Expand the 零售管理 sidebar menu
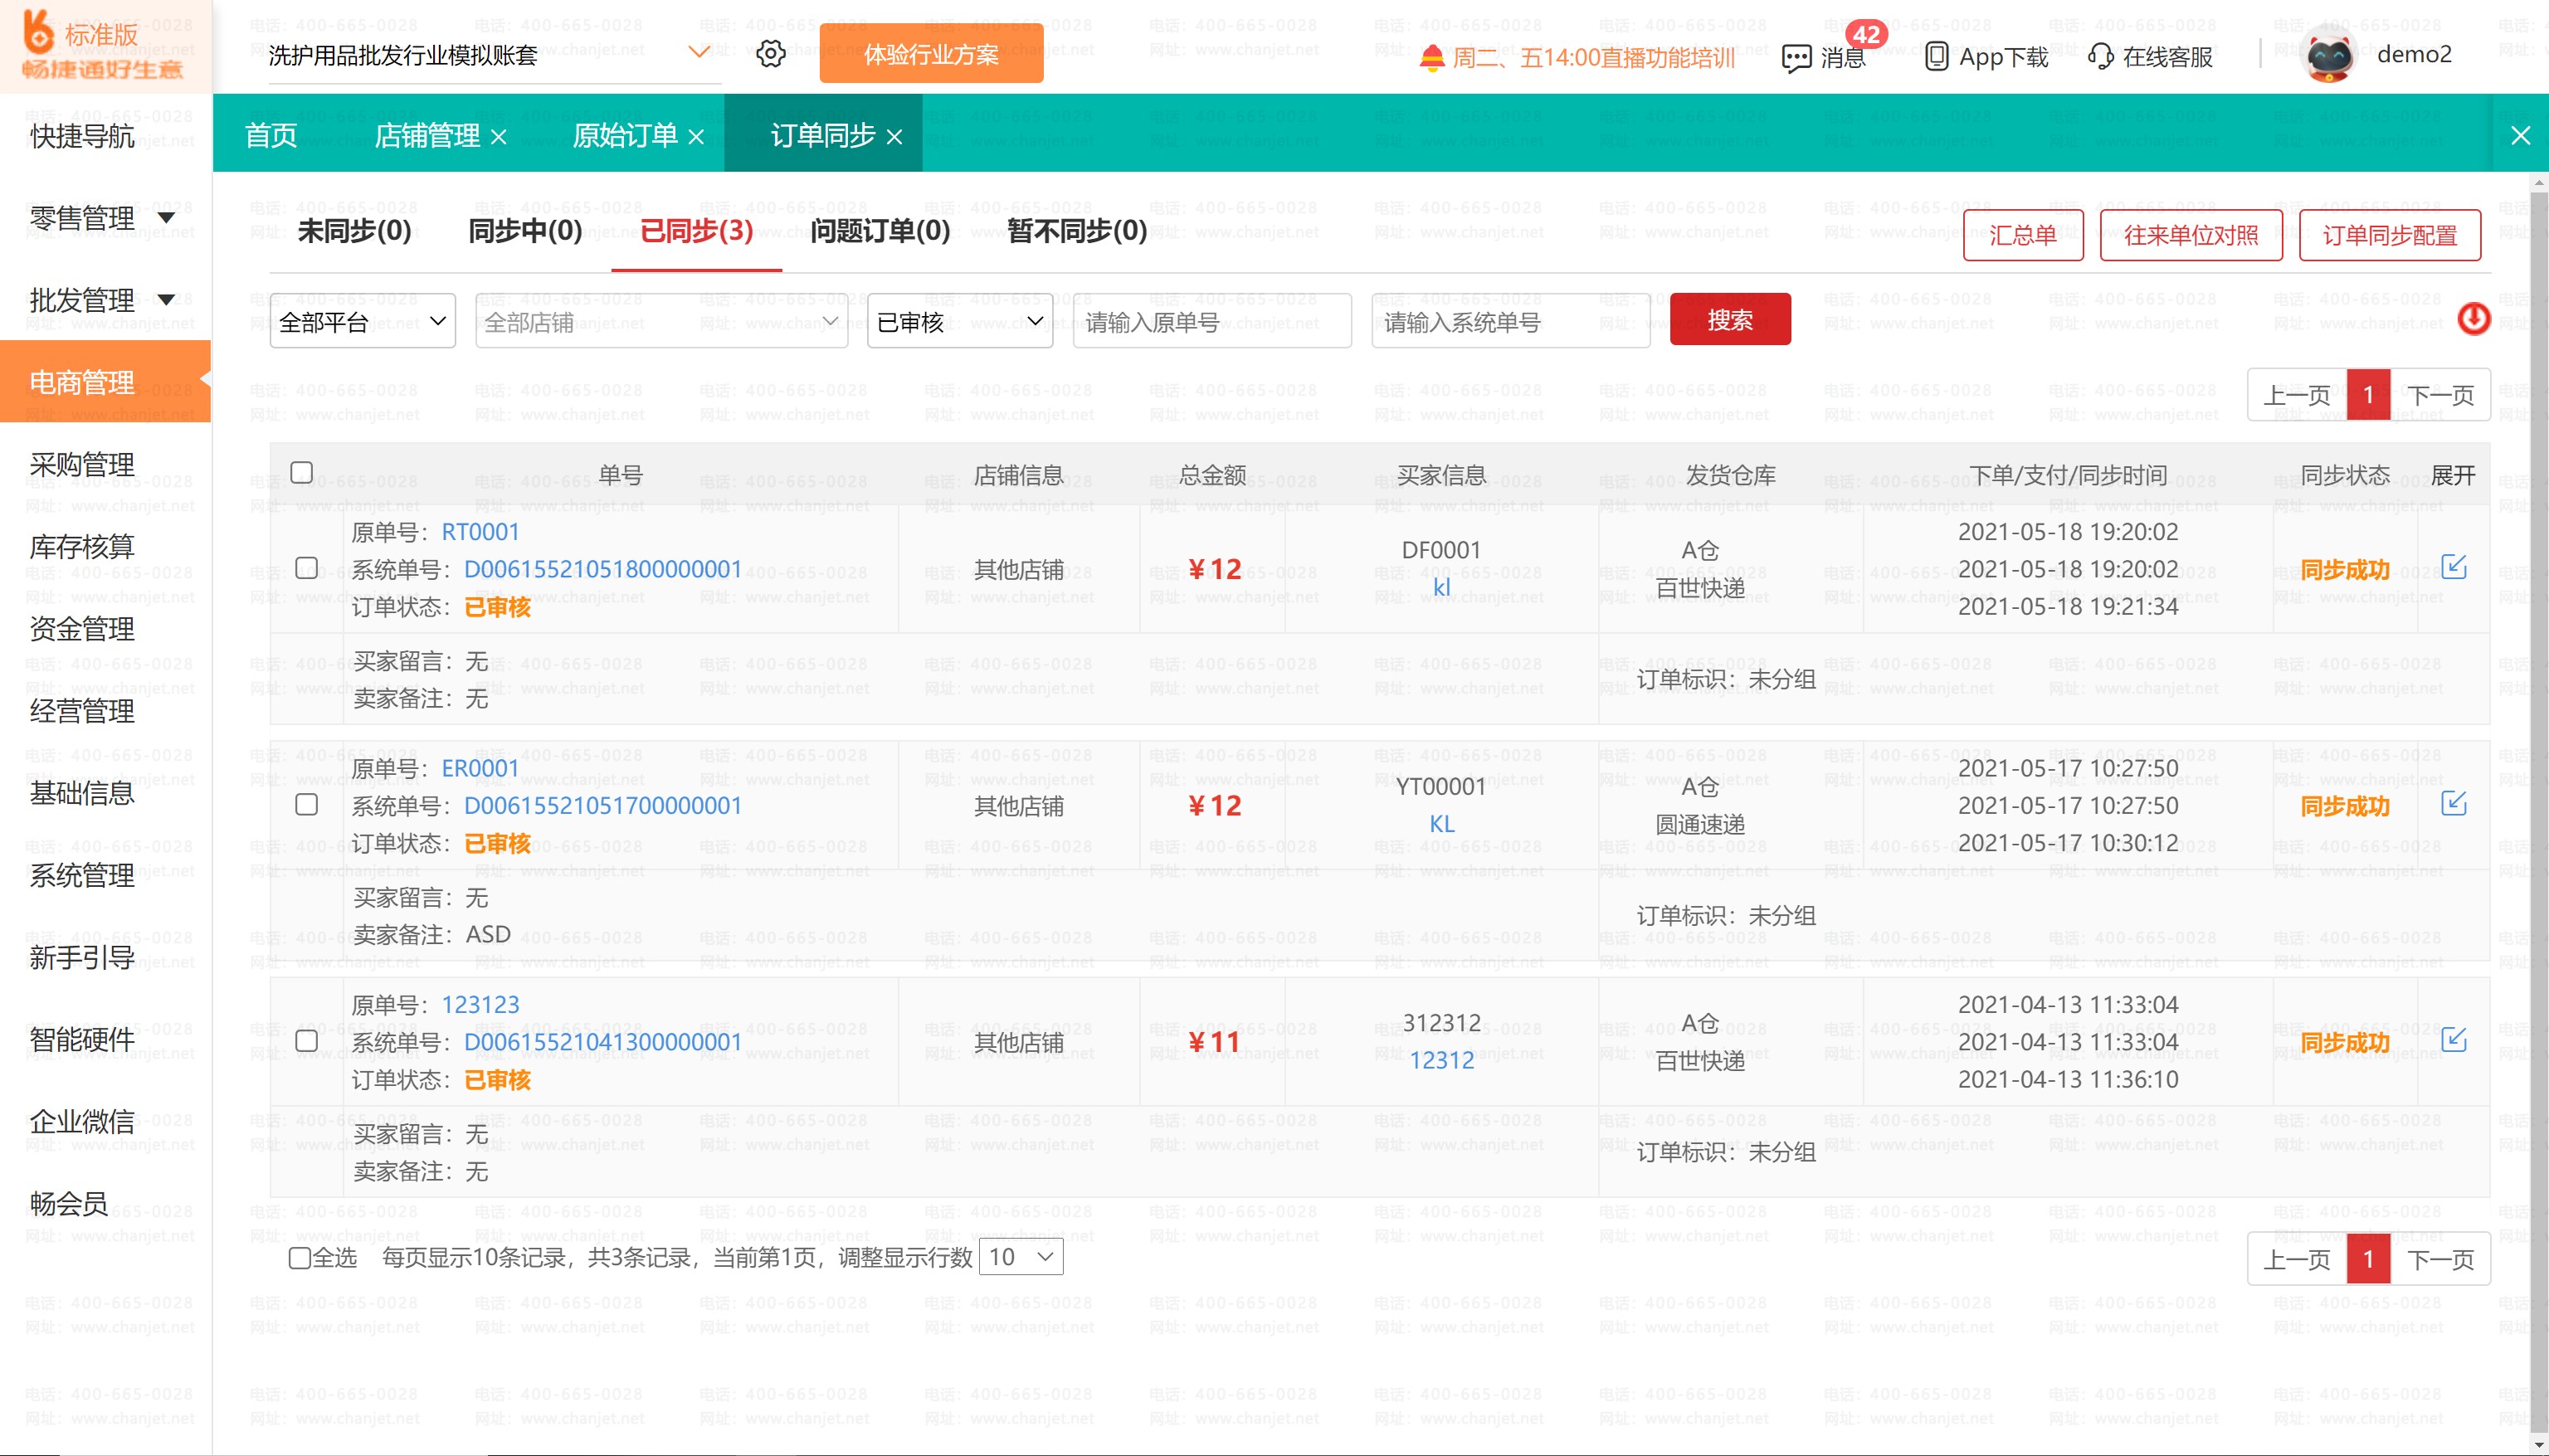 (x=167, y=217)
